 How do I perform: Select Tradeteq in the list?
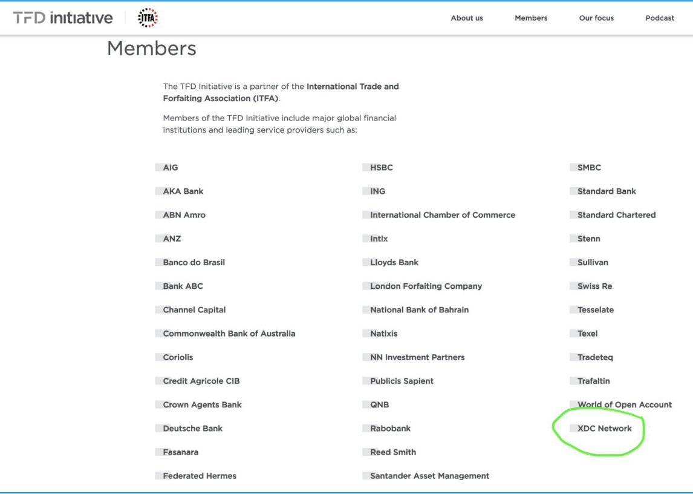[595, 357]
